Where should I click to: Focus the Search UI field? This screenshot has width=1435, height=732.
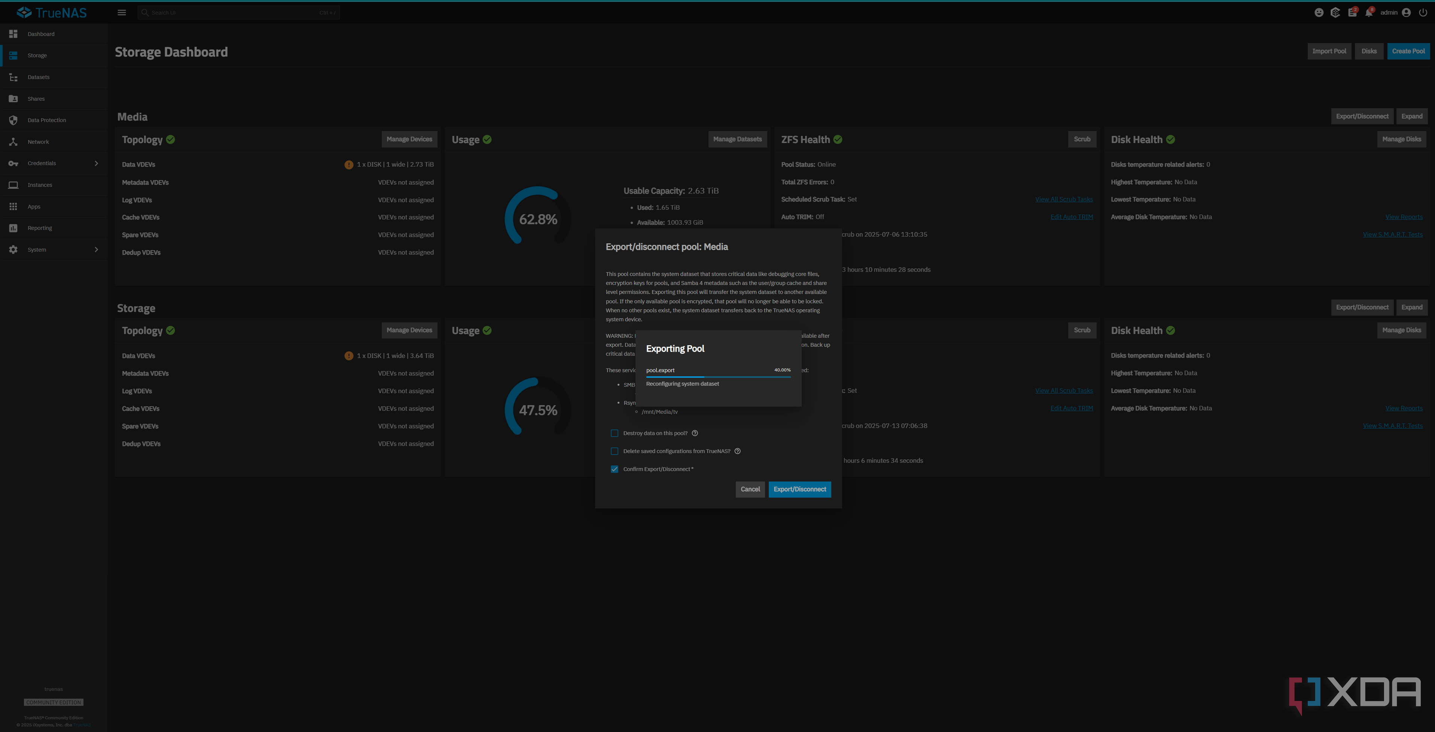(238, 12)
